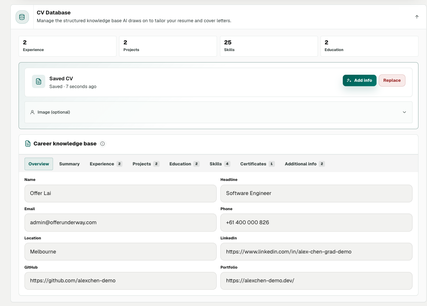Open the Skills tab
Image resolution: width=427 pixels, height=306 pixels.
pos(220,164)
